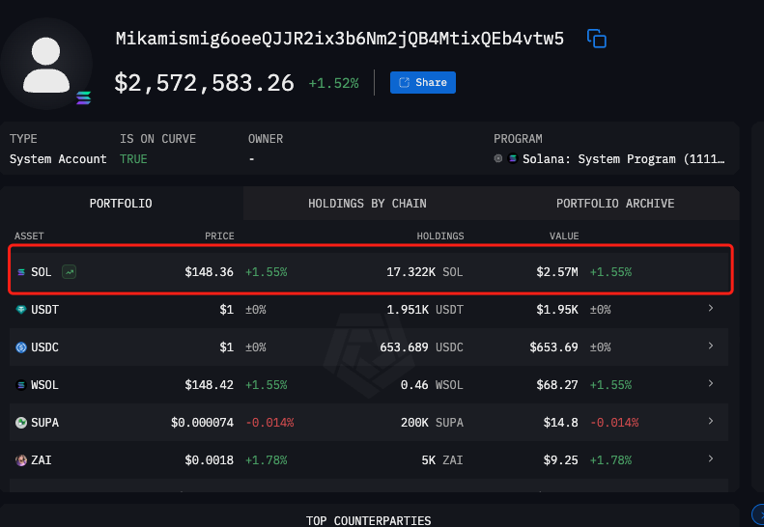Image resolution: width=764 pixels, height=527 pixels.
Task: Select the ZAI asset name
Action: click(x=42, y=459)
